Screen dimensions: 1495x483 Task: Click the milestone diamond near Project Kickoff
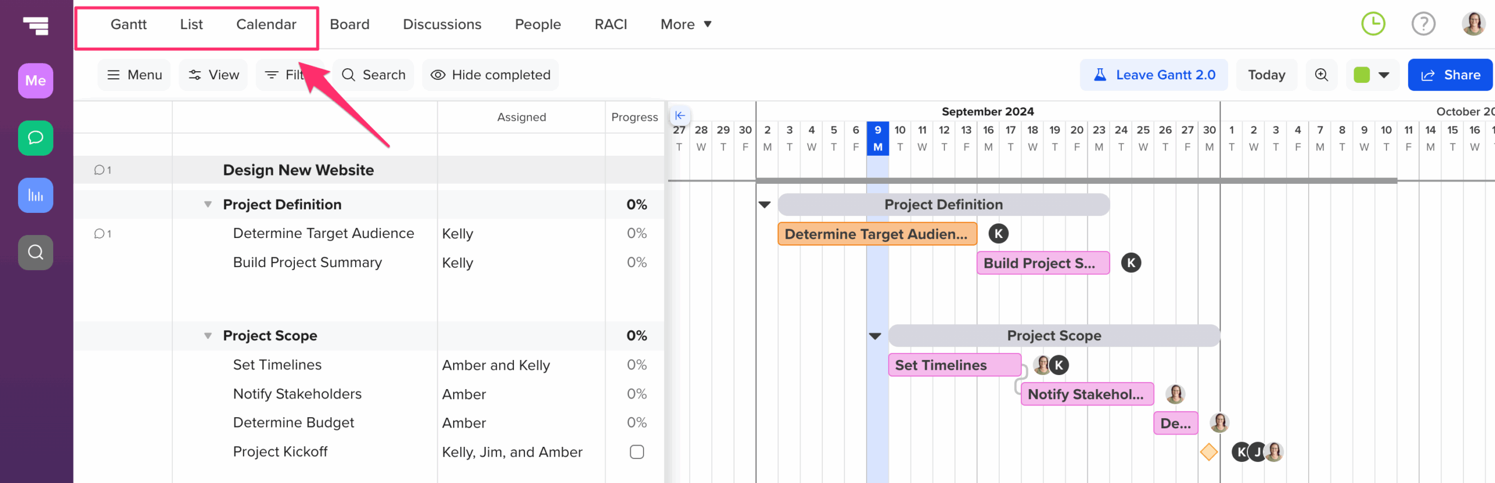(x=1209, y=452)
